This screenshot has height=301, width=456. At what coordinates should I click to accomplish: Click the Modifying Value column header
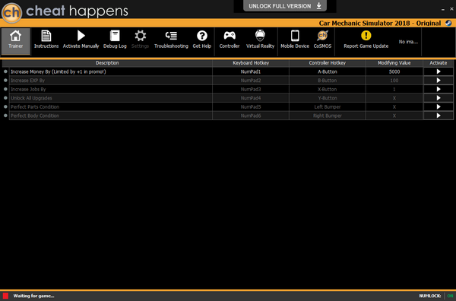pyautogui.click(x=394, y=63)
